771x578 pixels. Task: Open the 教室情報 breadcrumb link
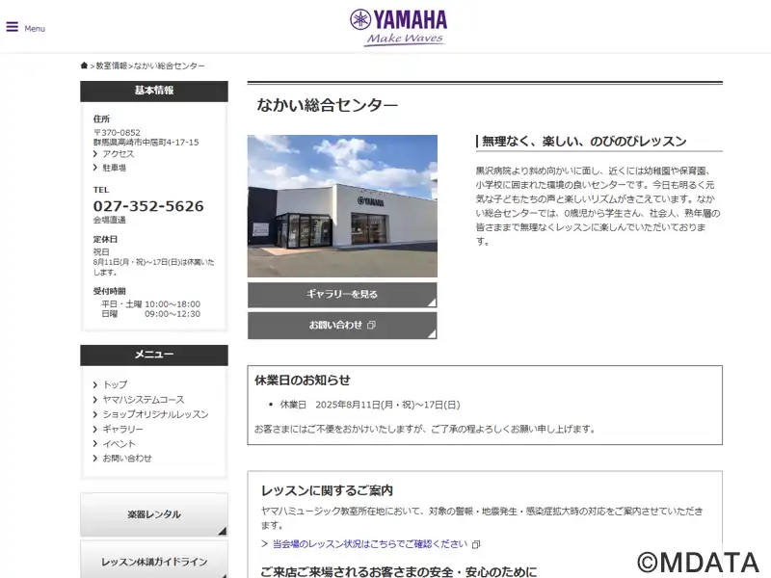pos(111,66)
